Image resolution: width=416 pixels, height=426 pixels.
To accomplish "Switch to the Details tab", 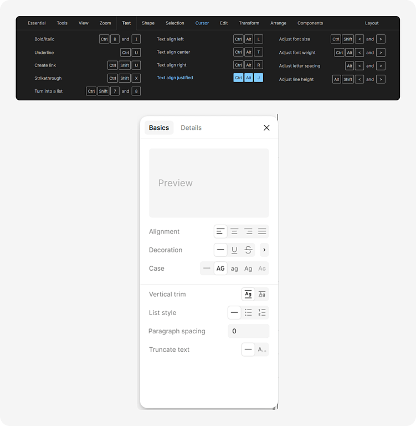I will click(191, 128).
